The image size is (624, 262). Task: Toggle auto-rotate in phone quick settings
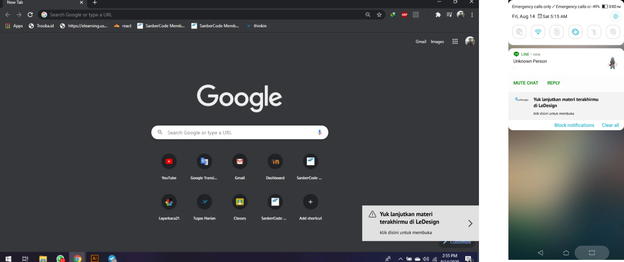click(x=575, y=32)
